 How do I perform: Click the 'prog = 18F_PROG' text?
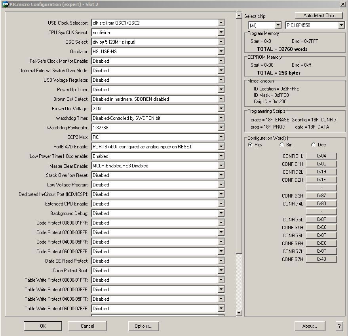point(268,127)
